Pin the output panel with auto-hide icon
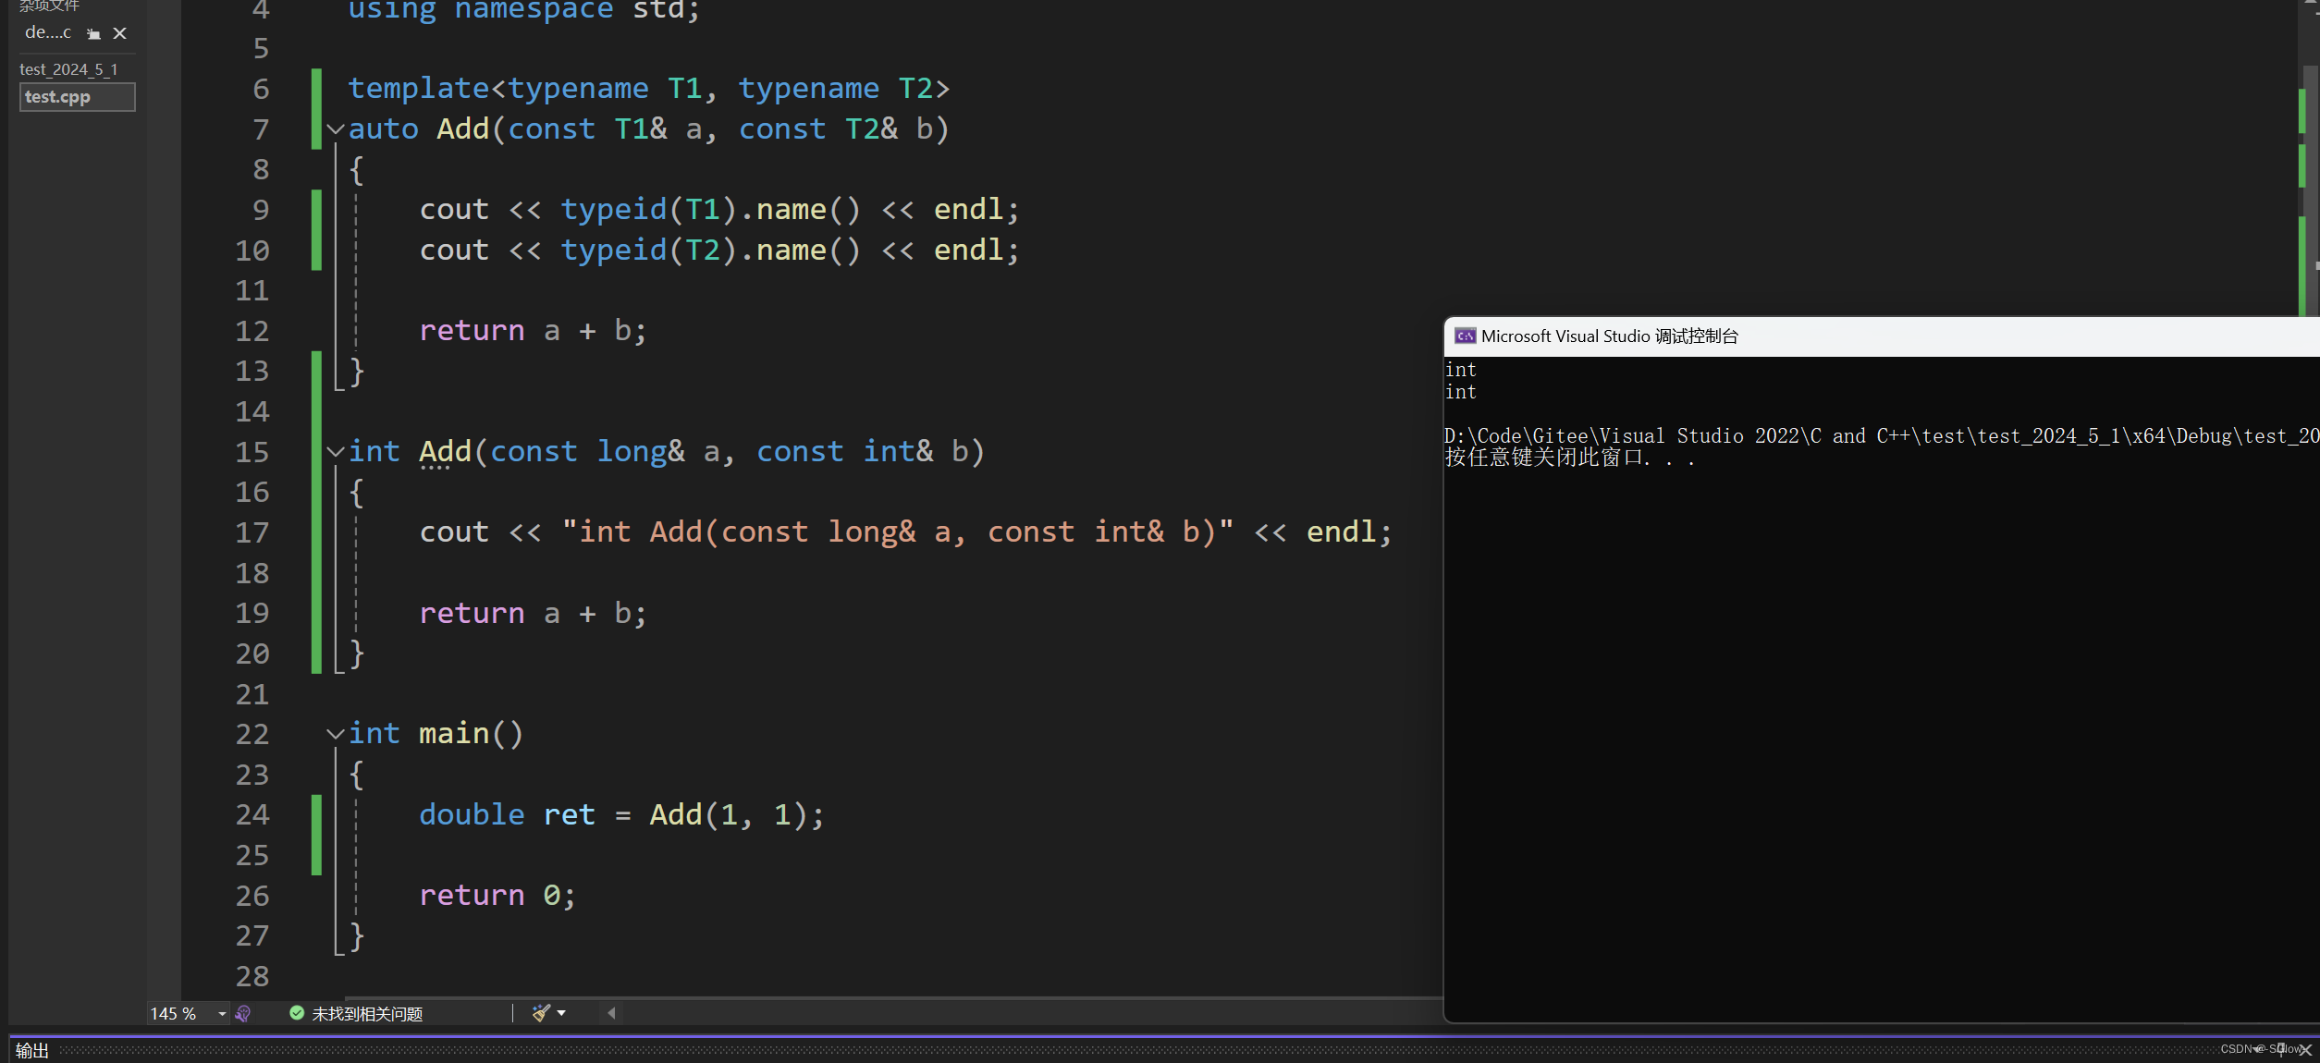This screenshot has width=2320, height=1063. click(2281, 1049)
